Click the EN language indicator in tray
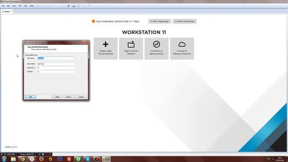This screenshot has height=162, width=288. (269, 159)
